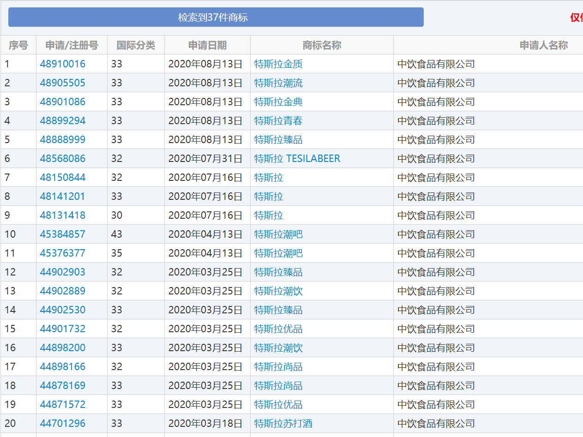Open 特斯拉臻品 for application 44902530
The image size is (583, 437).
(278, 310)
